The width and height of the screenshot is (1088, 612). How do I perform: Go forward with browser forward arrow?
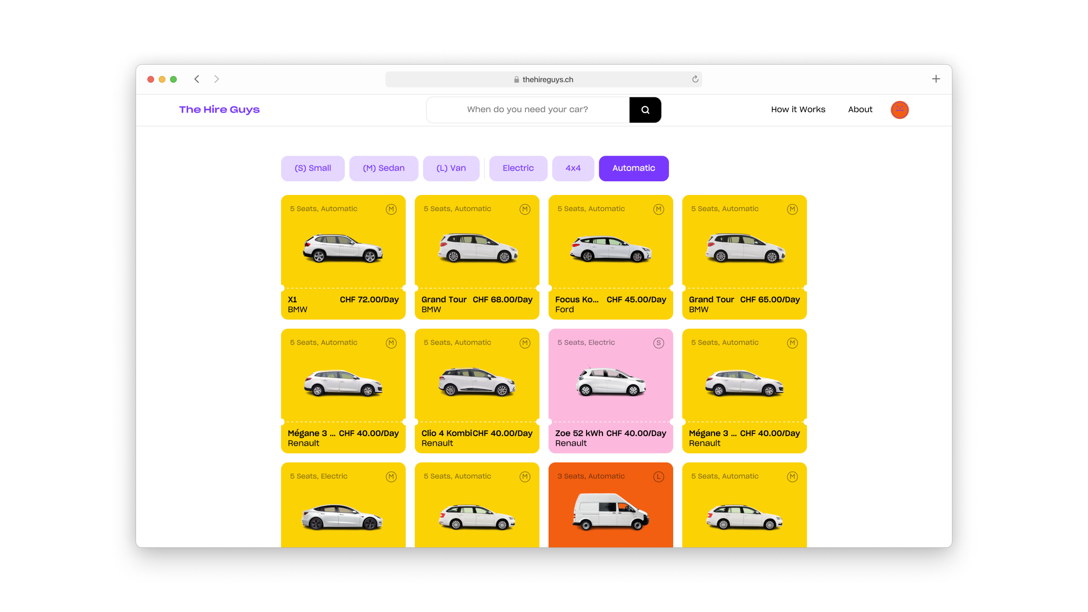pos(216,79)
